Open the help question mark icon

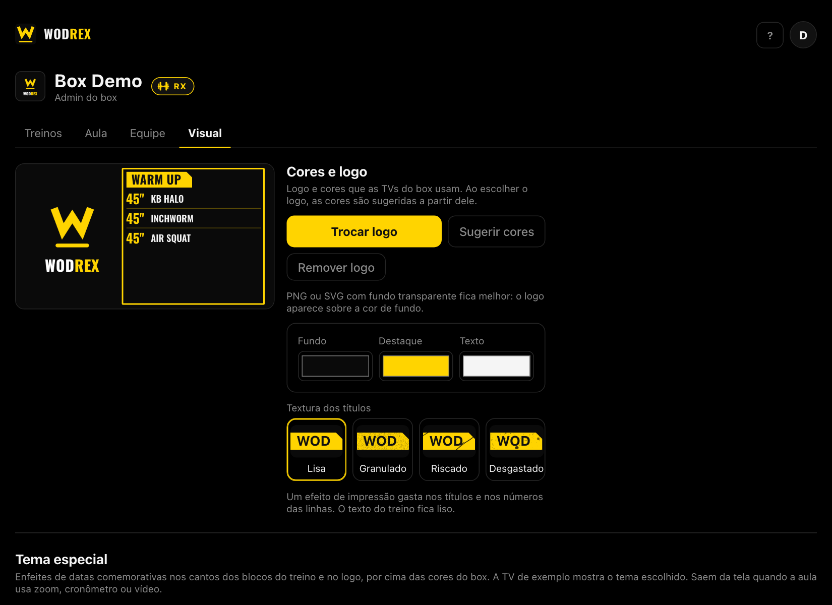tap(769, 35)
